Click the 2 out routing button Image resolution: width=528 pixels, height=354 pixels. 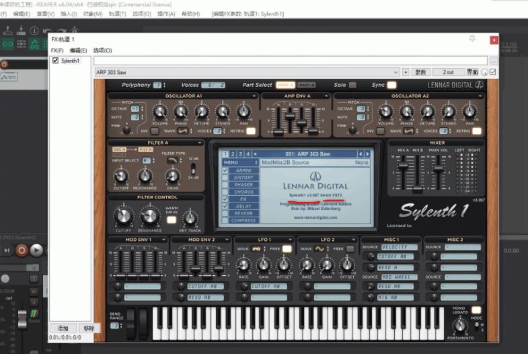448,72
